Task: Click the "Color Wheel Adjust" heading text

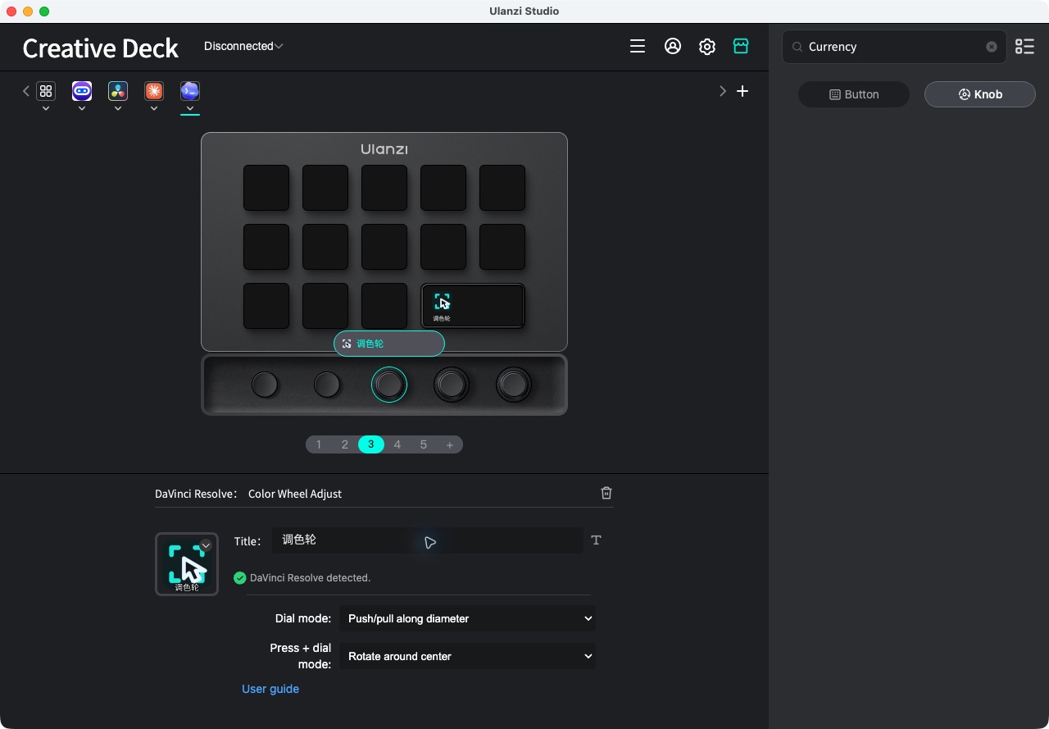Action: (295, 494)
